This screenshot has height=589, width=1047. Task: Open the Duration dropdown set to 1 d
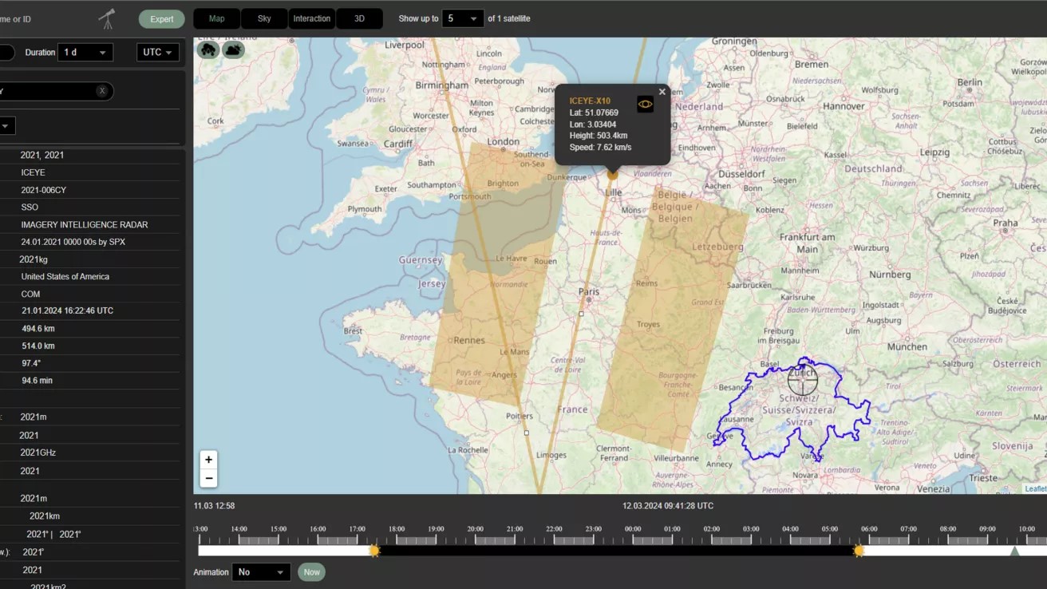tap(85, 53)
